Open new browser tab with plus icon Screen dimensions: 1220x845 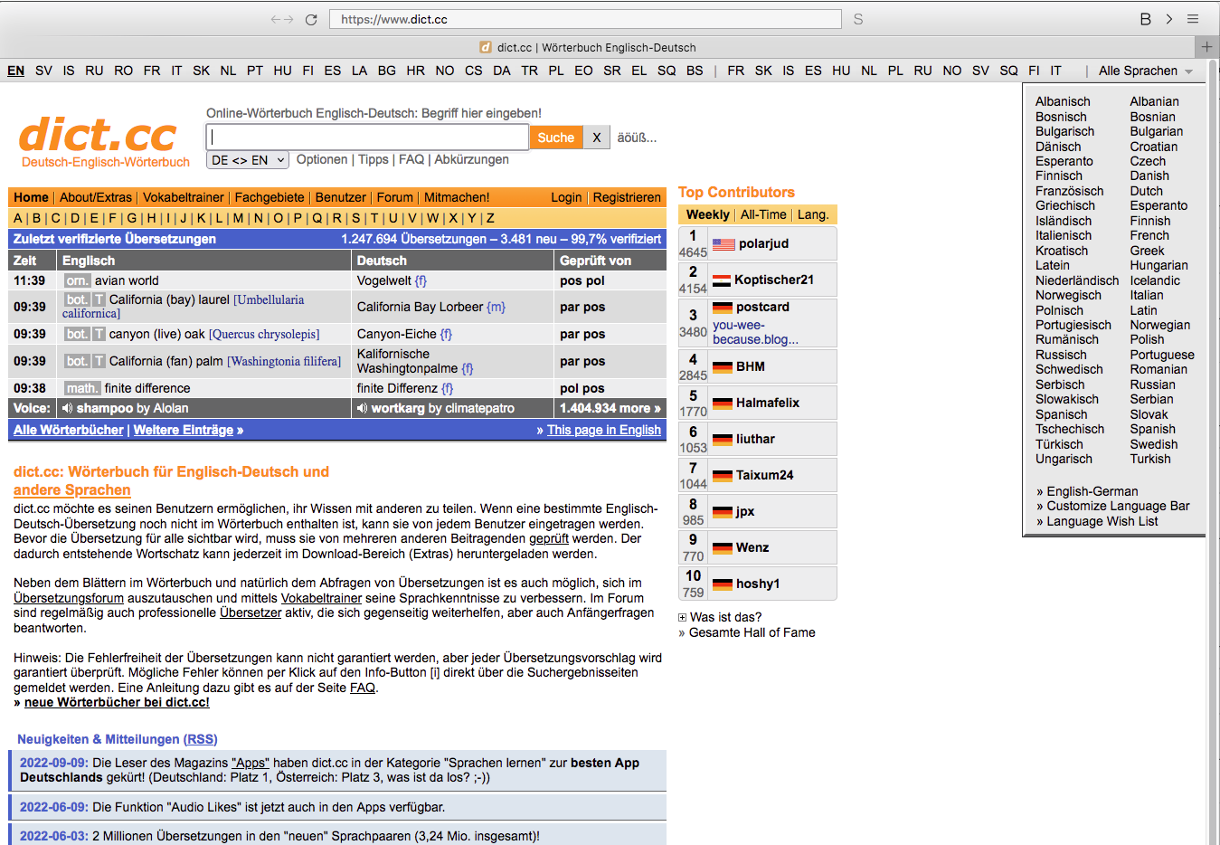1206,47
